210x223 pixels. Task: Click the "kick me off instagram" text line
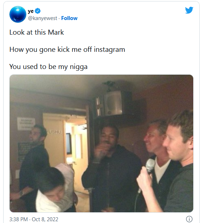tap(67, 49)
